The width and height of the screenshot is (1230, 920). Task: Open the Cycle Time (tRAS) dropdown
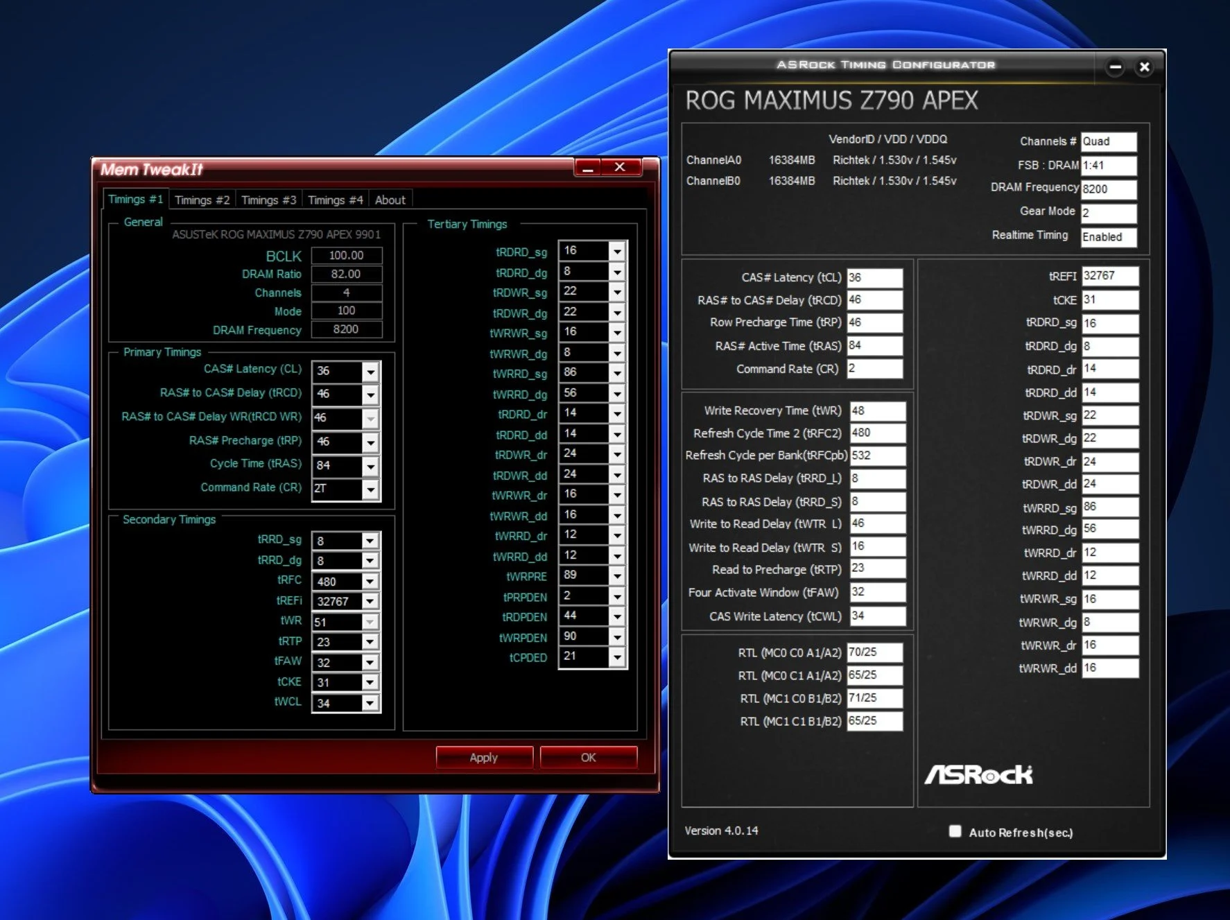(x=371, y=466)
